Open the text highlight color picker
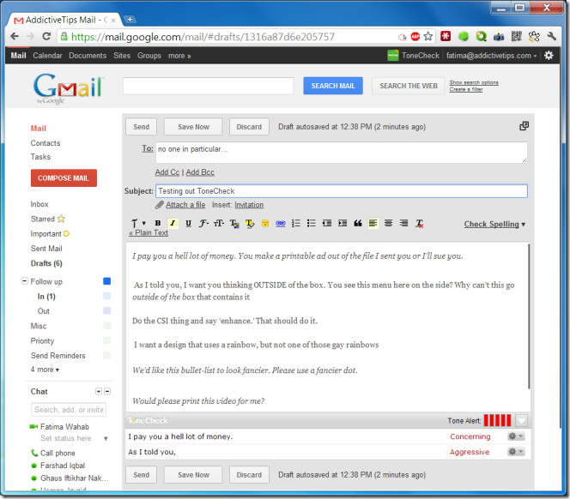 250,224
